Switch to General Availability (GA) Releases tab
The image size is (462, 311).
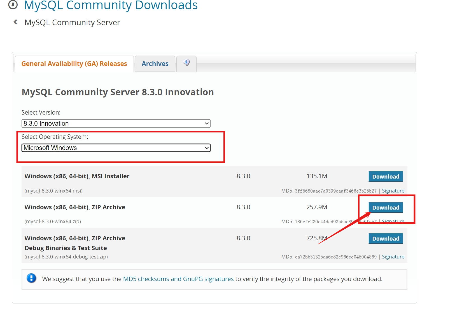pyautogui.click(x=74, y=64)
